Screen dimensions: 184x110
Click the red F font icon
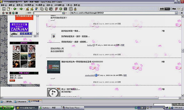coord(56,9)
